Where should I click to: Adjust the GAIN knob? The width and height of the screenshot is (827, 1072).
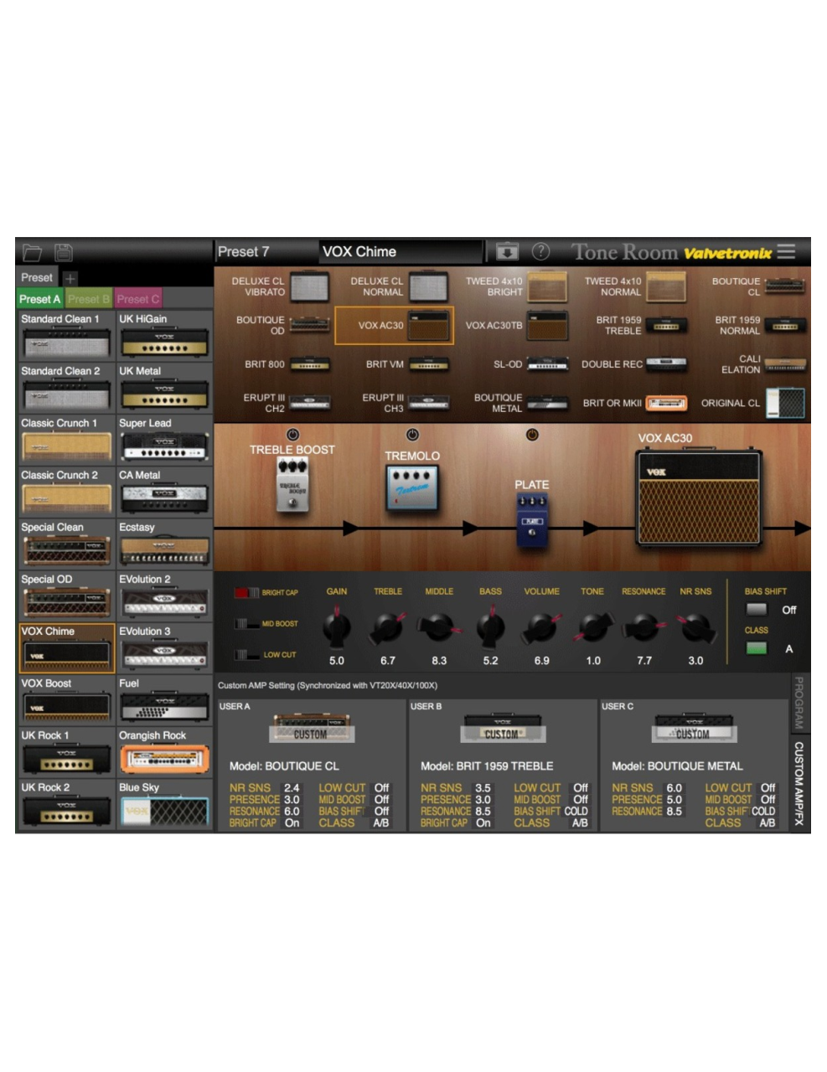click(337, 627)
